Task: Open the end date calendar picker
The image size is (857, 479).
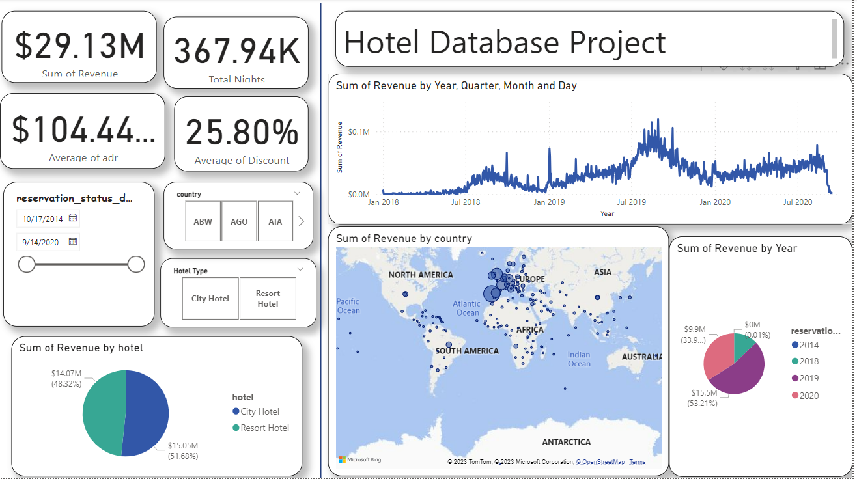Action: [73, 241]
